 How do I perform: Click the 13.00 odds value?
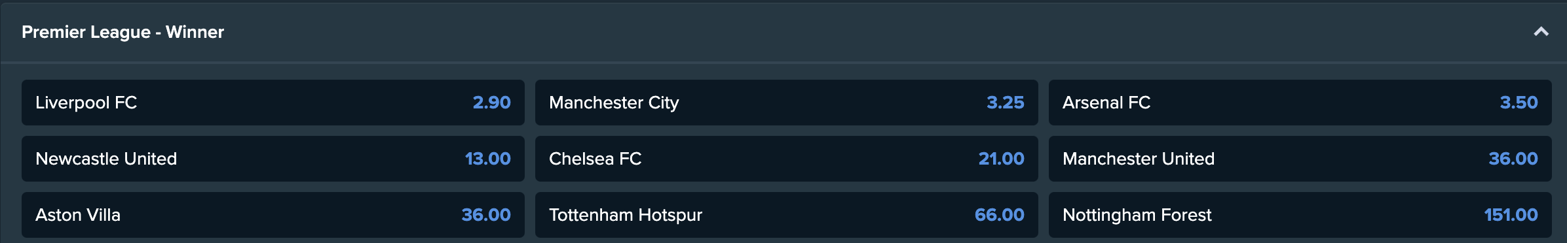pos(487,159)
